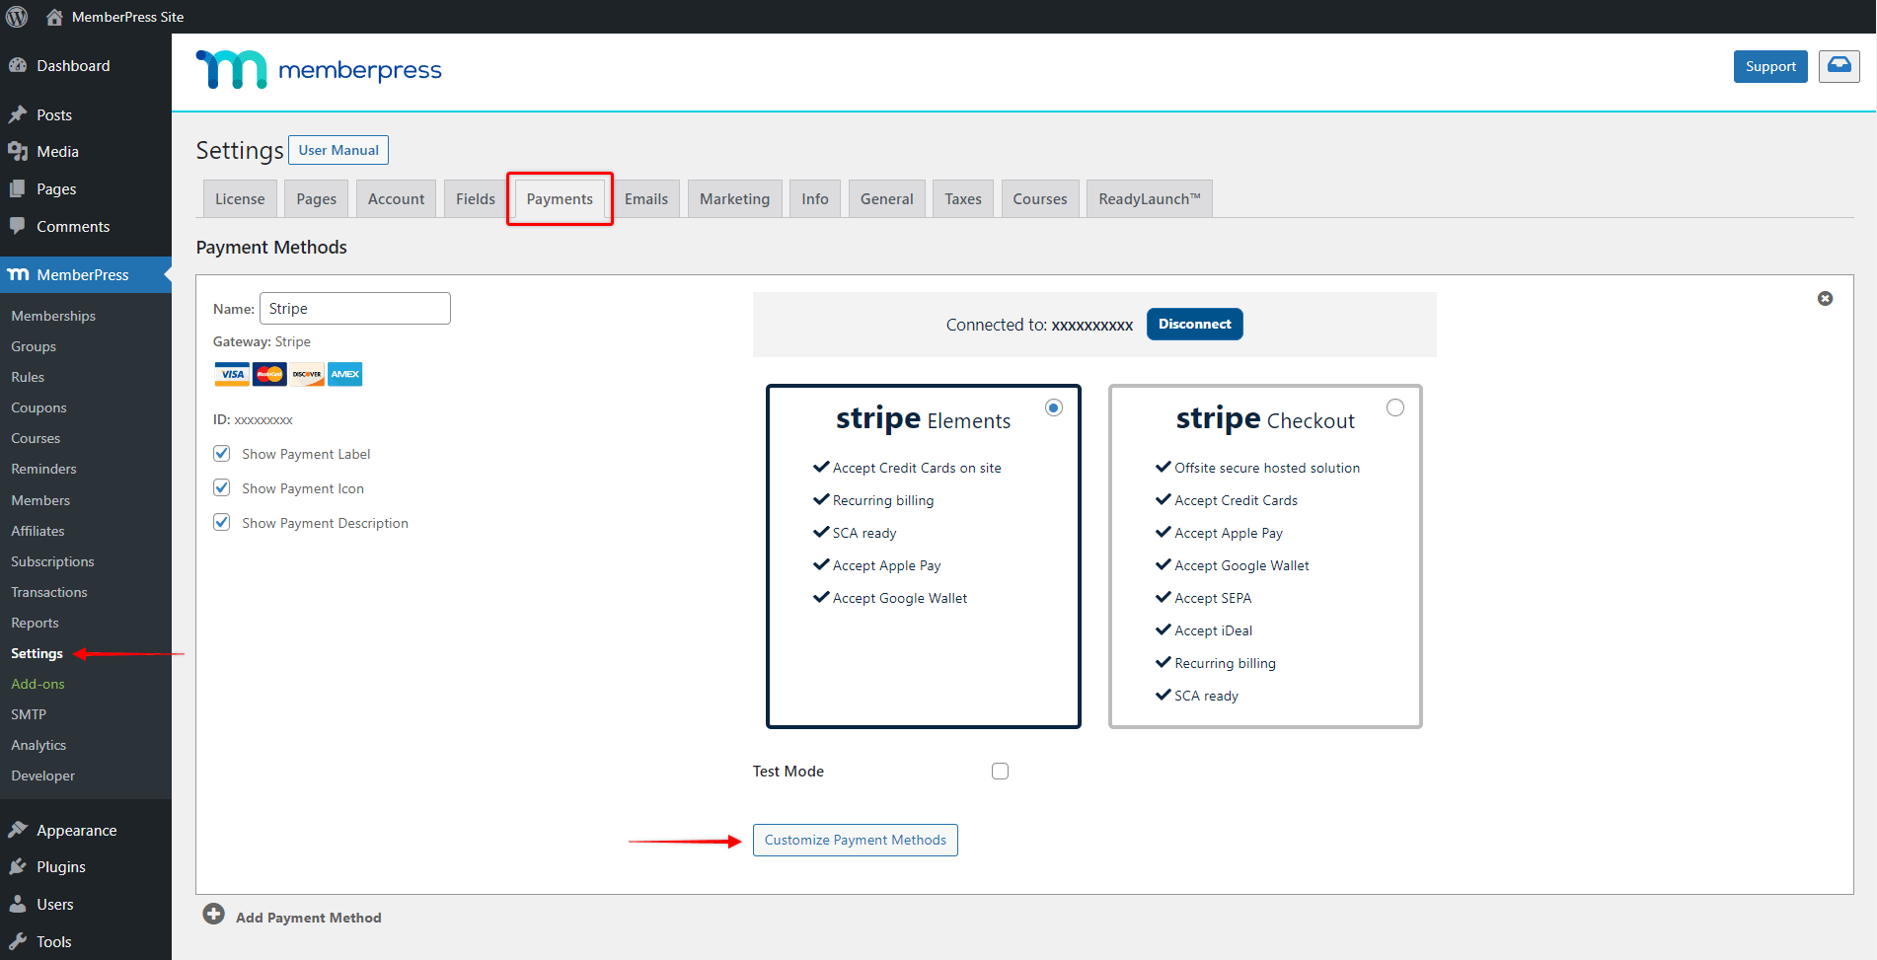Click the Posts pin icon

click(x=19, y=114)
